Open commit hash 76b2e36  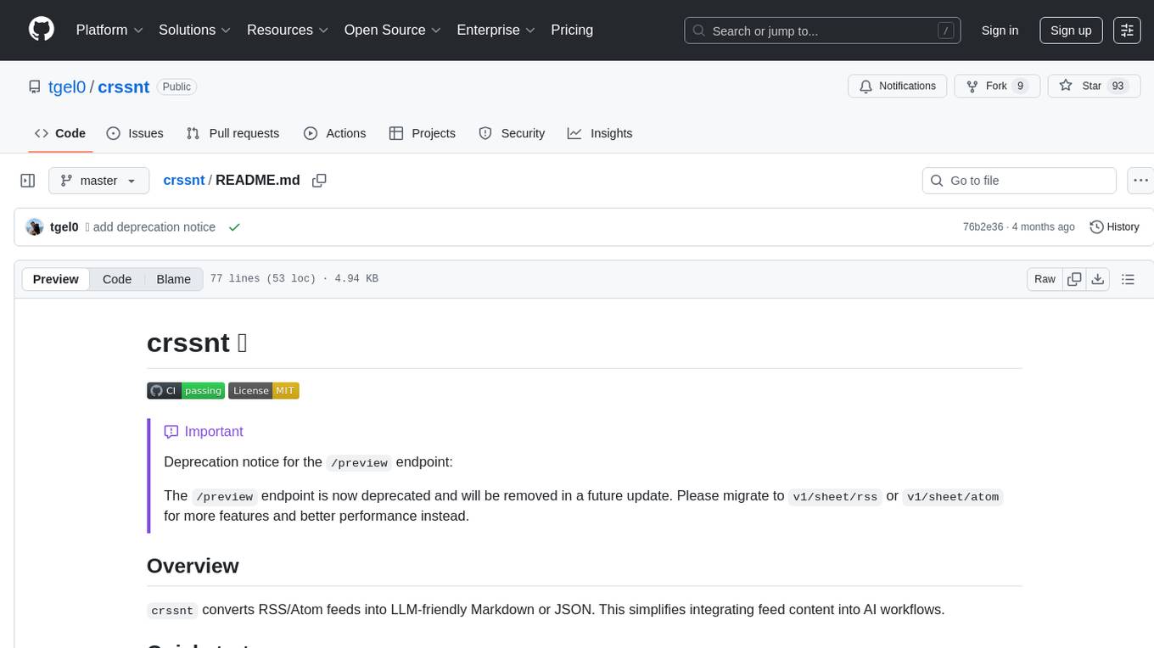tap(983, 227)
